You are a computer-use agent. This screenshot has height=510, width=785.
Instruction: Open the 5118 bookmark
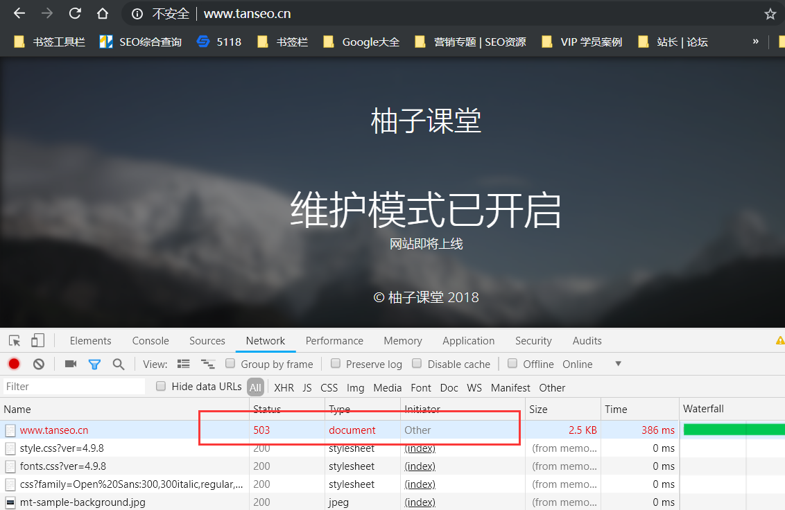219,42
